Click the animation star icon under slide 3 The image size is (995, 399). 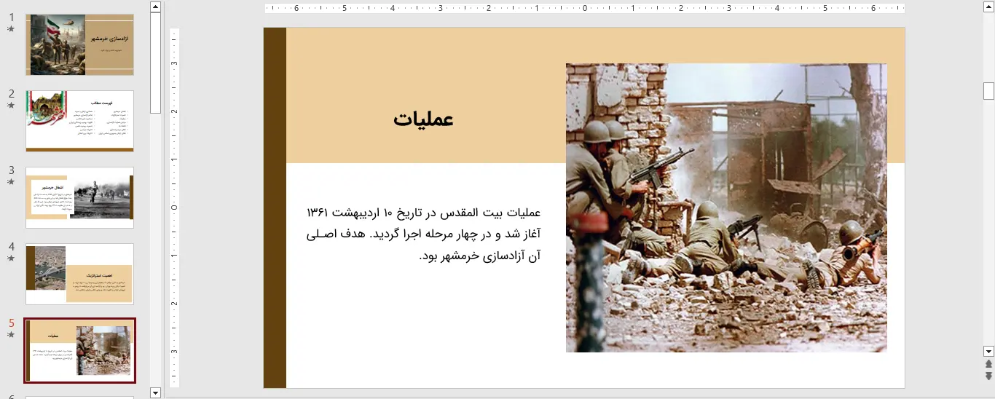tap(11, 182)
